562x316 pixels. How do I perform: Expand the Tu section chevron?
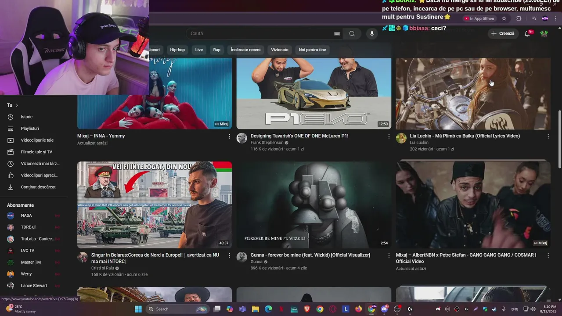click(x=17, y=105)
